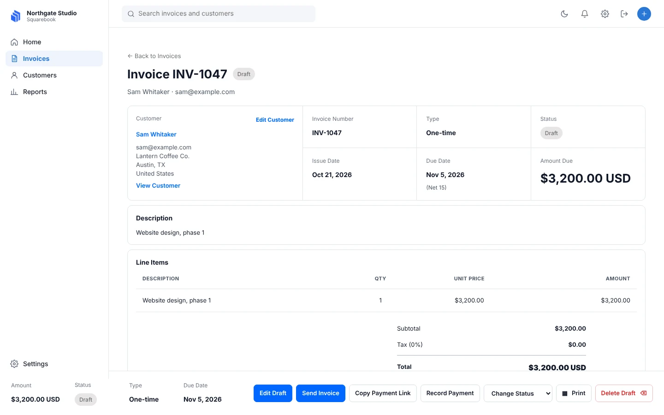Click the Lantern Coffee Co. address line

[163, 156]
